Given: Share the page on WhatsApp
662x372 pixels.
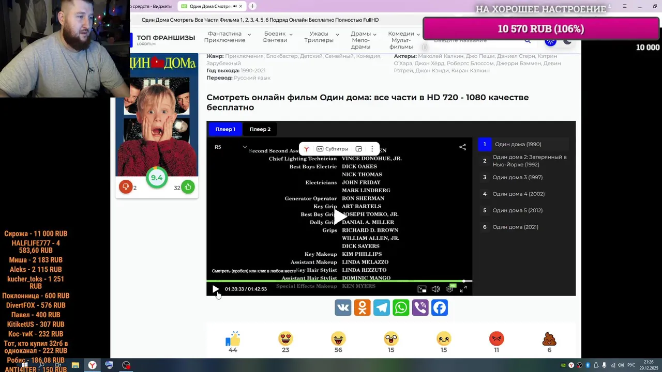Looking at the screenshot, I should (401, 307).
